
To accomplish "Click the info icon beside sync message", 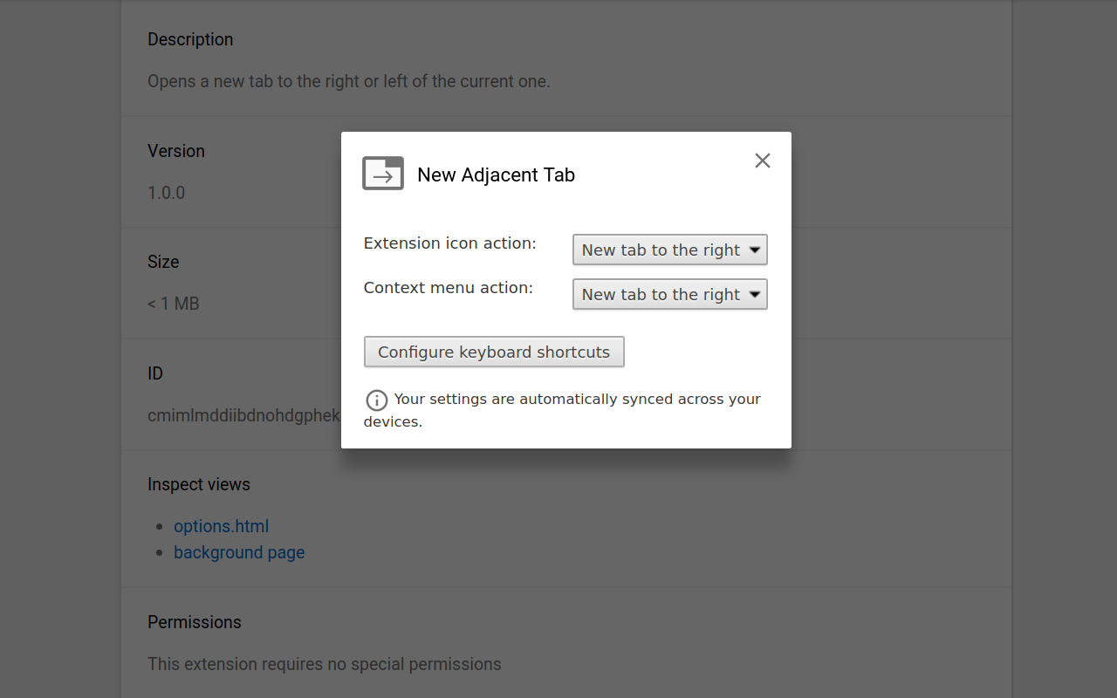I will coord(376,400).
